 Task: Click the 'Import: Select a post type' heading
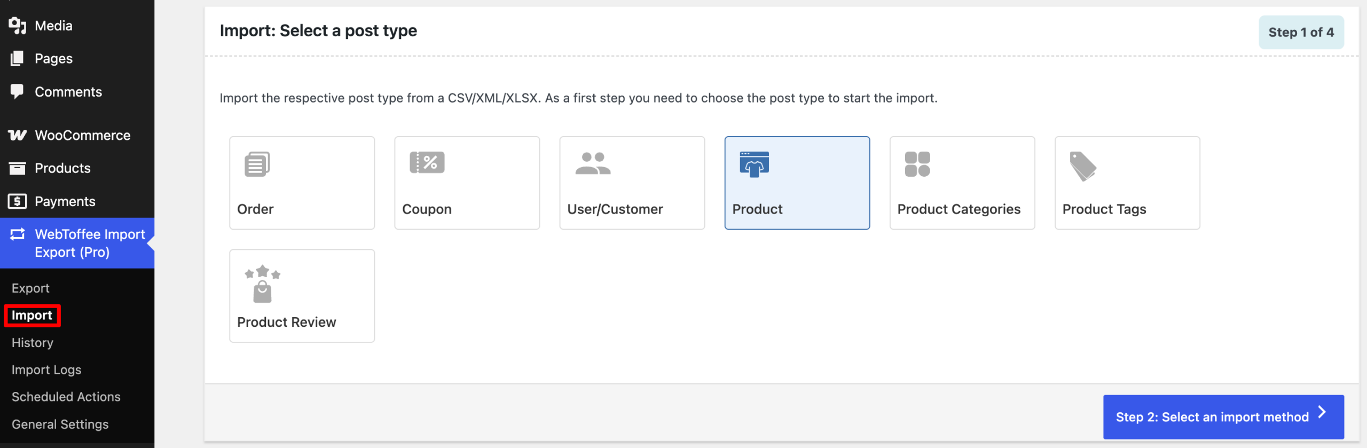(318, 30)
